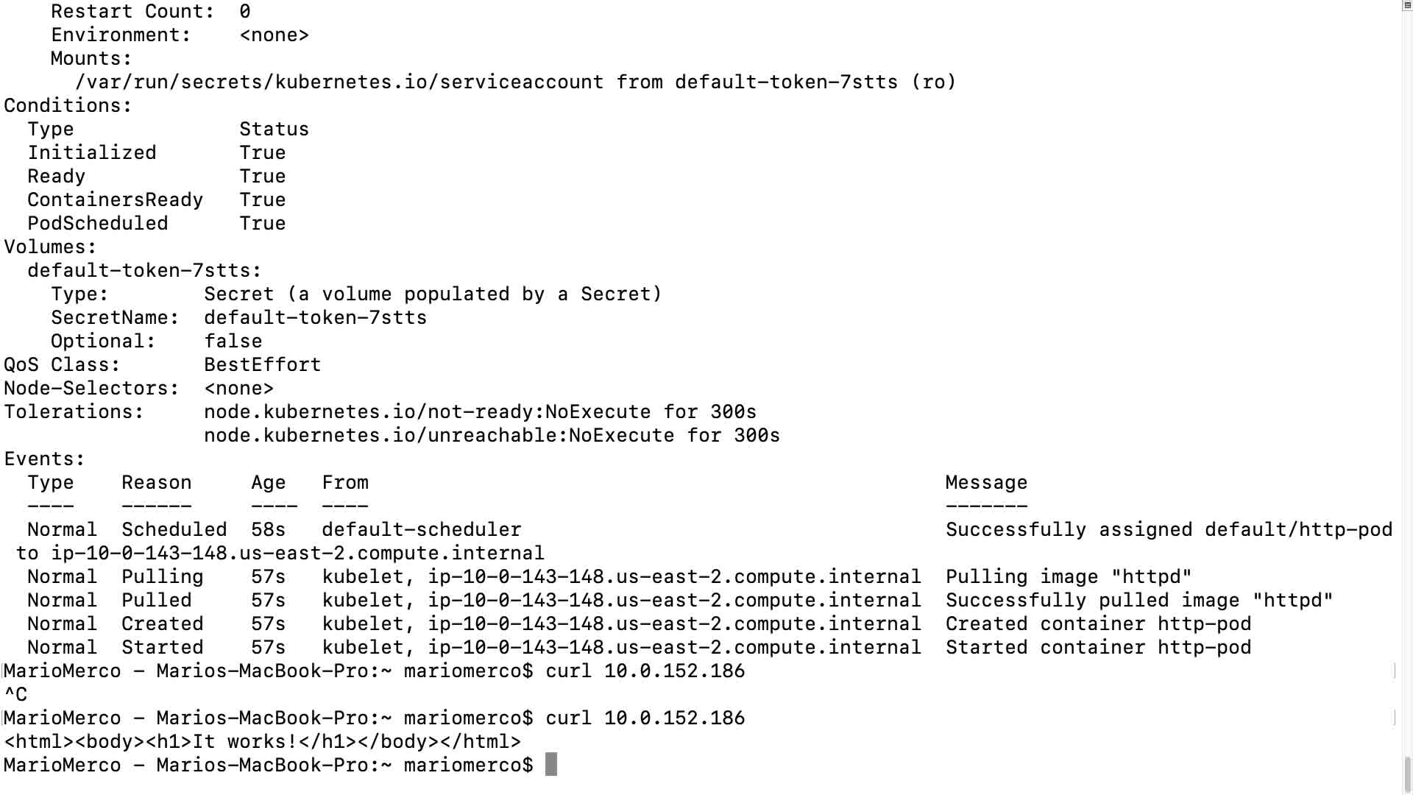The height and width of the screenshot is (795, 1413).
Task: Click the split pane icon above scrollbar
Action: pyautogui.click(x=1406, y=5)
